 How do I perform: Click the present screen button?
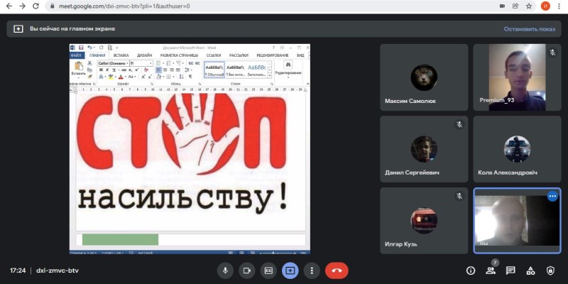(290, 271)
